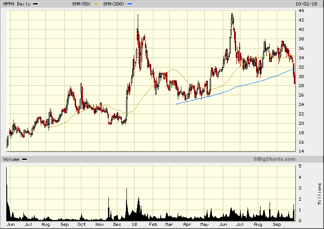Click the 18 year marker on the time axis

[134, 225]
